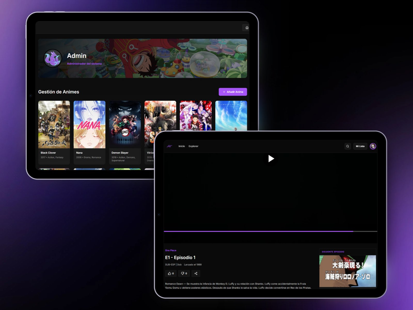Select the Re:Zero anime poster
This screenshot has height=310, width=413.
tap(196, 116)
